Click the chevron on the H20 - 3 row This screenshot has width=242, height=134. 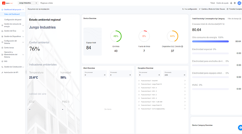pyautogui.click(x=185, y=91)
